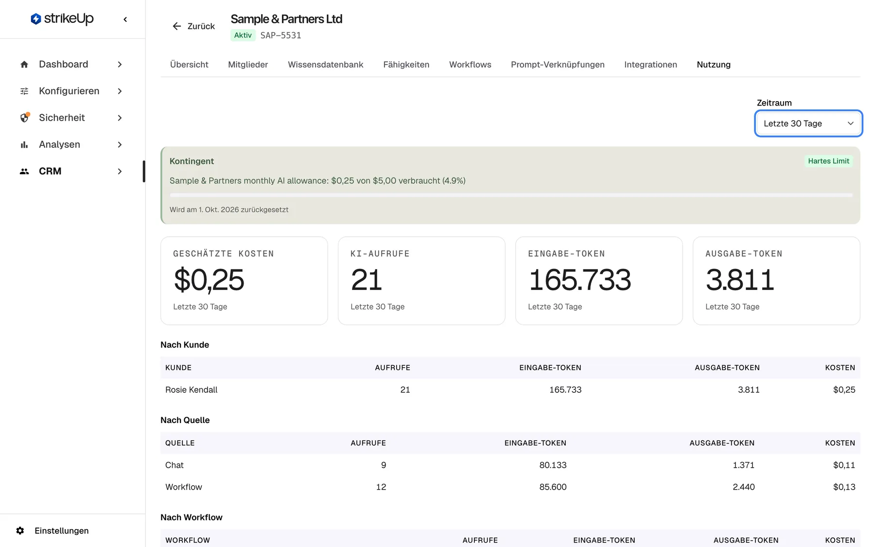875x547 pixels.
Task: Switch to the Mitglieder tab
Action: [x=248, y=65]
